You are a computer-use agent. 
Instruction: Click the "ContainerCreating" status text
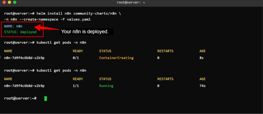click(116, 58)
